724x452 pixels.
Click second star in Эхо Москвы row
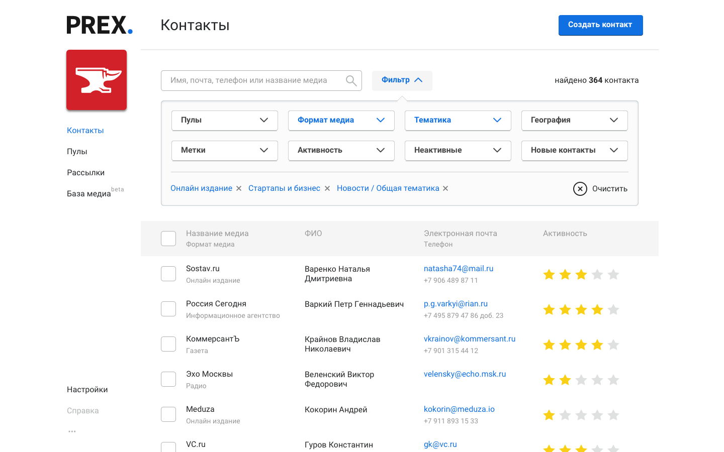point(565,380)
